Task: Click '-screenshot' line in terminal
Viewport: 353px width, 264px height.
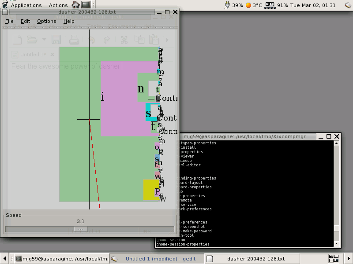Action: [x=192, y=227]
